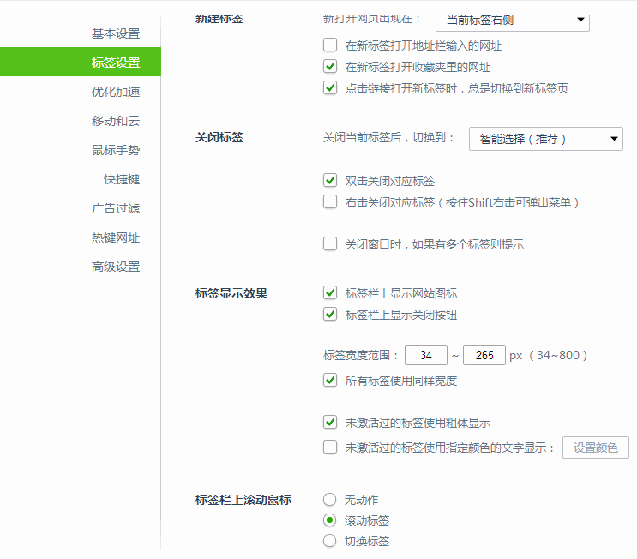The height and width of the screenshot is (559, 637).
Task: Select the 无动作 radio button
Action: [x=330, y=499]
